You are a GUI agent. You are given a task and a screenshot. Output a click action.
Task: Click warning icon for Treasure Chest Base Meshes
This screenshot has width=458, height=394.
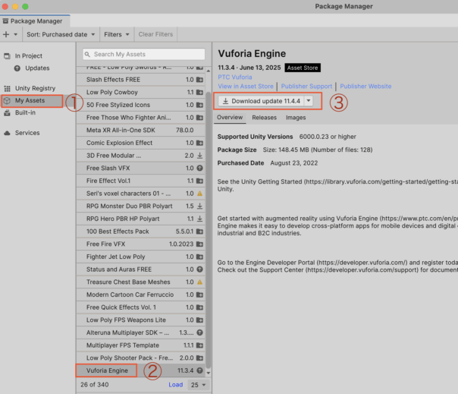coord(199,282)
